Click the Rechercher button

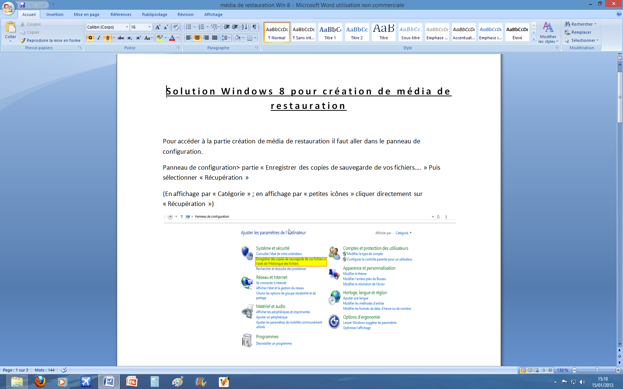pyautogui.click(x=581, y=24)
